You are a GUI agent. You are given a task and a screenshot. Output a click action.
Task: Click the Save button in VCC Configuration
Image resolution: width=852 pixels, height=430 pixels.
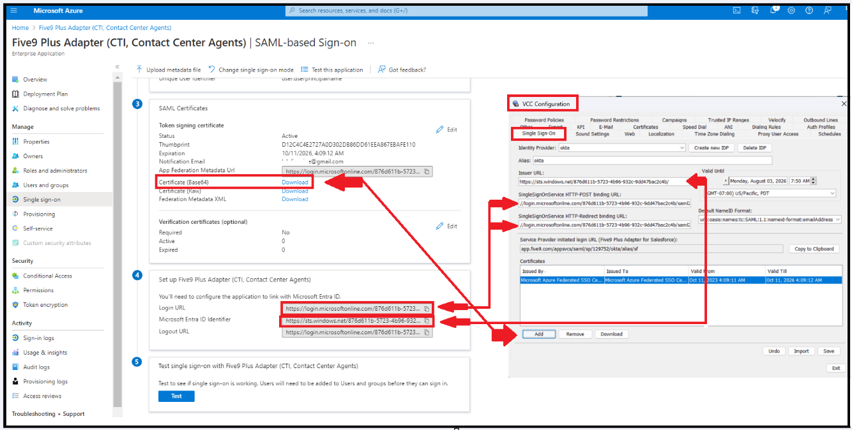[x=828, y=351]
